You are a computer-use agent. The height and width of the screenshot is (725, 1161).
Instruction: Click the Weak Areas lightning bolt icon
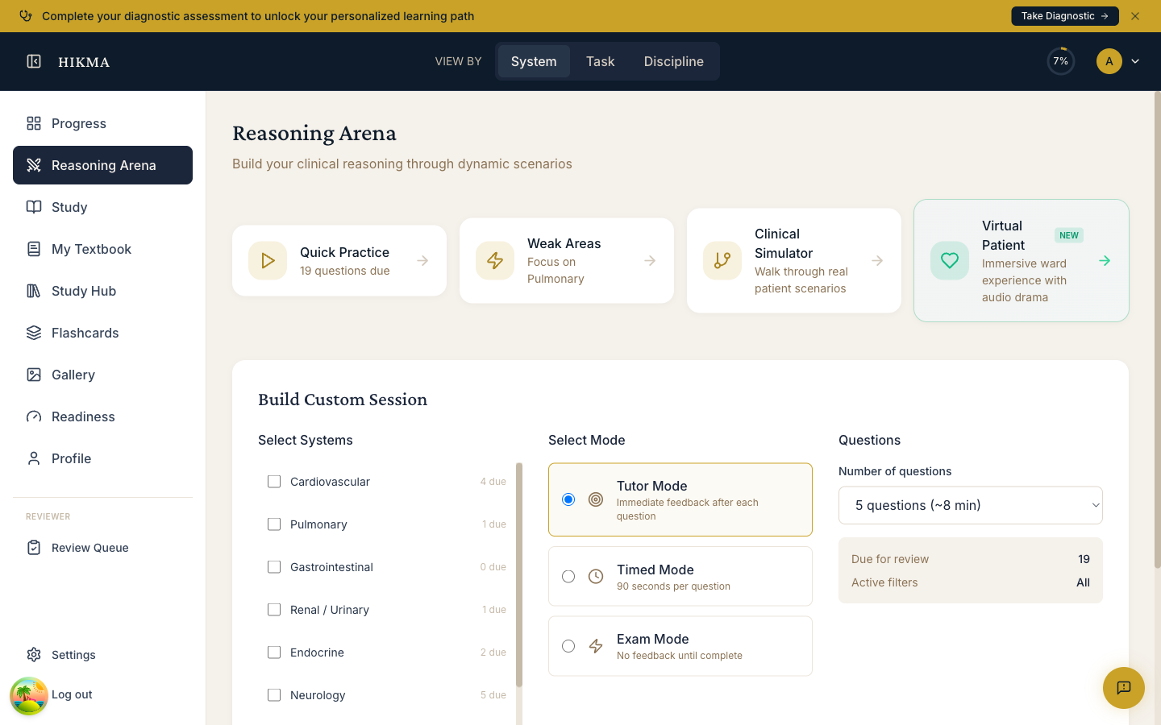495,260
